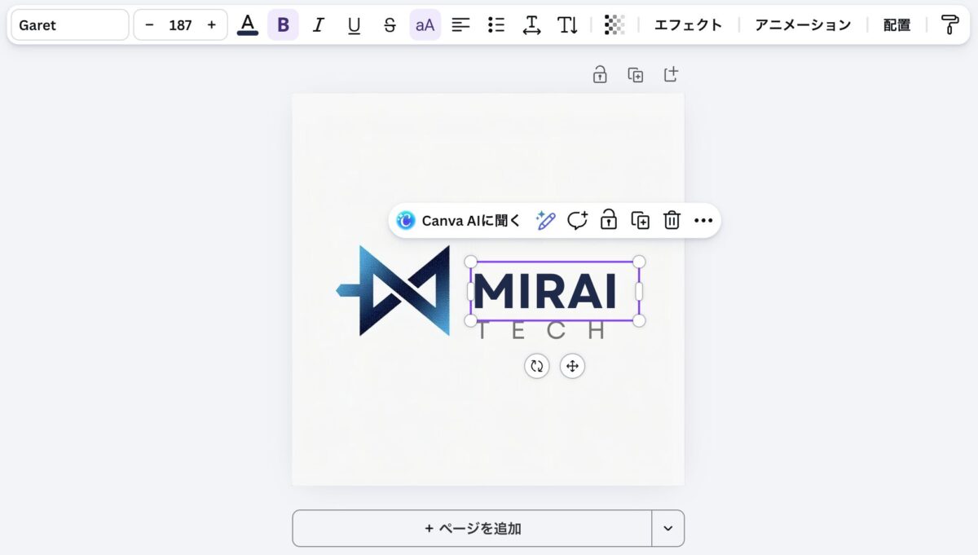The height and width of the screenshot is (555, 978).
Task: Expand the arrow beside ページを追加
Action: pyautogui.click(x=668, y=528)
